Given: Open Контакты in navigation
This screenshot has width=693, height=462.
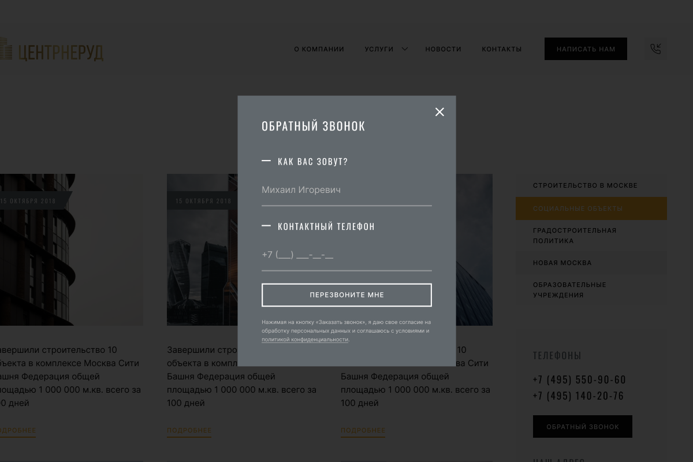Looking at the screenshot, I should tap(501, 49).
